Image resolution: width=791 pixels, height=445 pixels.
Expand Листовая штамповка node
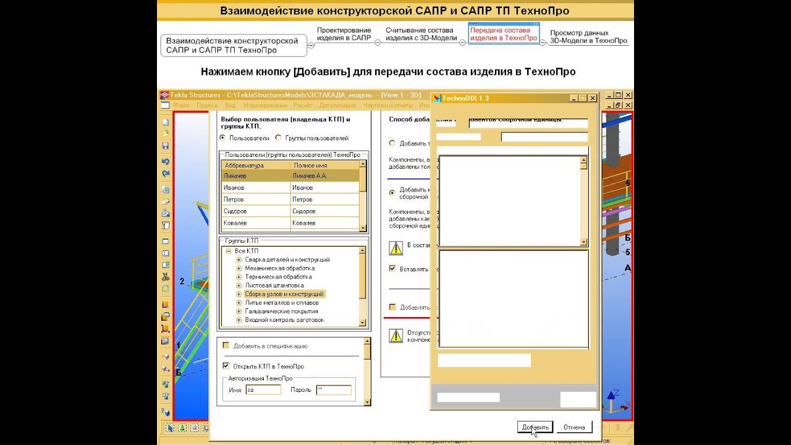click(239, 286)
